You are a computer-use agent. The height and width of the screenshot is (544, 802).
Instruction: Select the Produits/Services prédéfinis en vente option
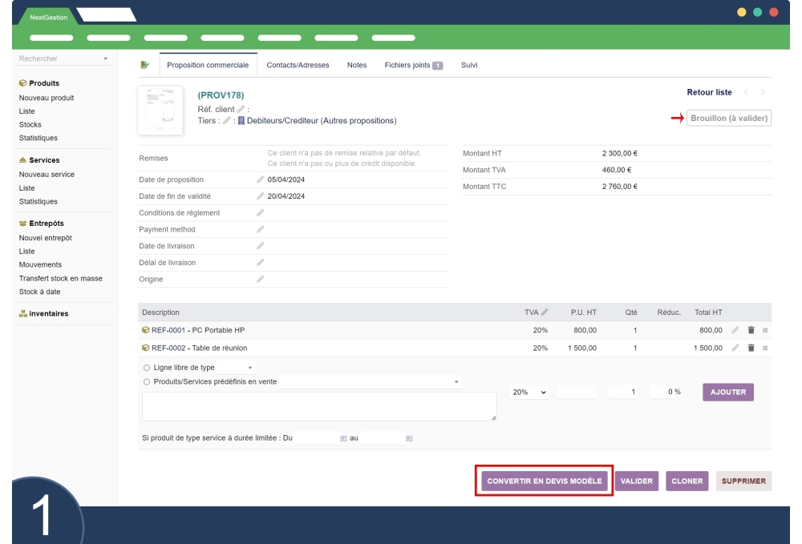147,381
